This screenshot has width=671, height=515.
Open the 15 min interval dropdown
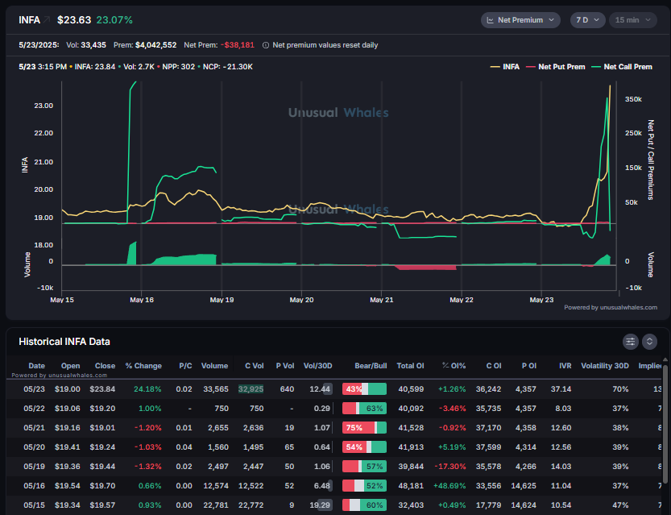click(633, 20)
